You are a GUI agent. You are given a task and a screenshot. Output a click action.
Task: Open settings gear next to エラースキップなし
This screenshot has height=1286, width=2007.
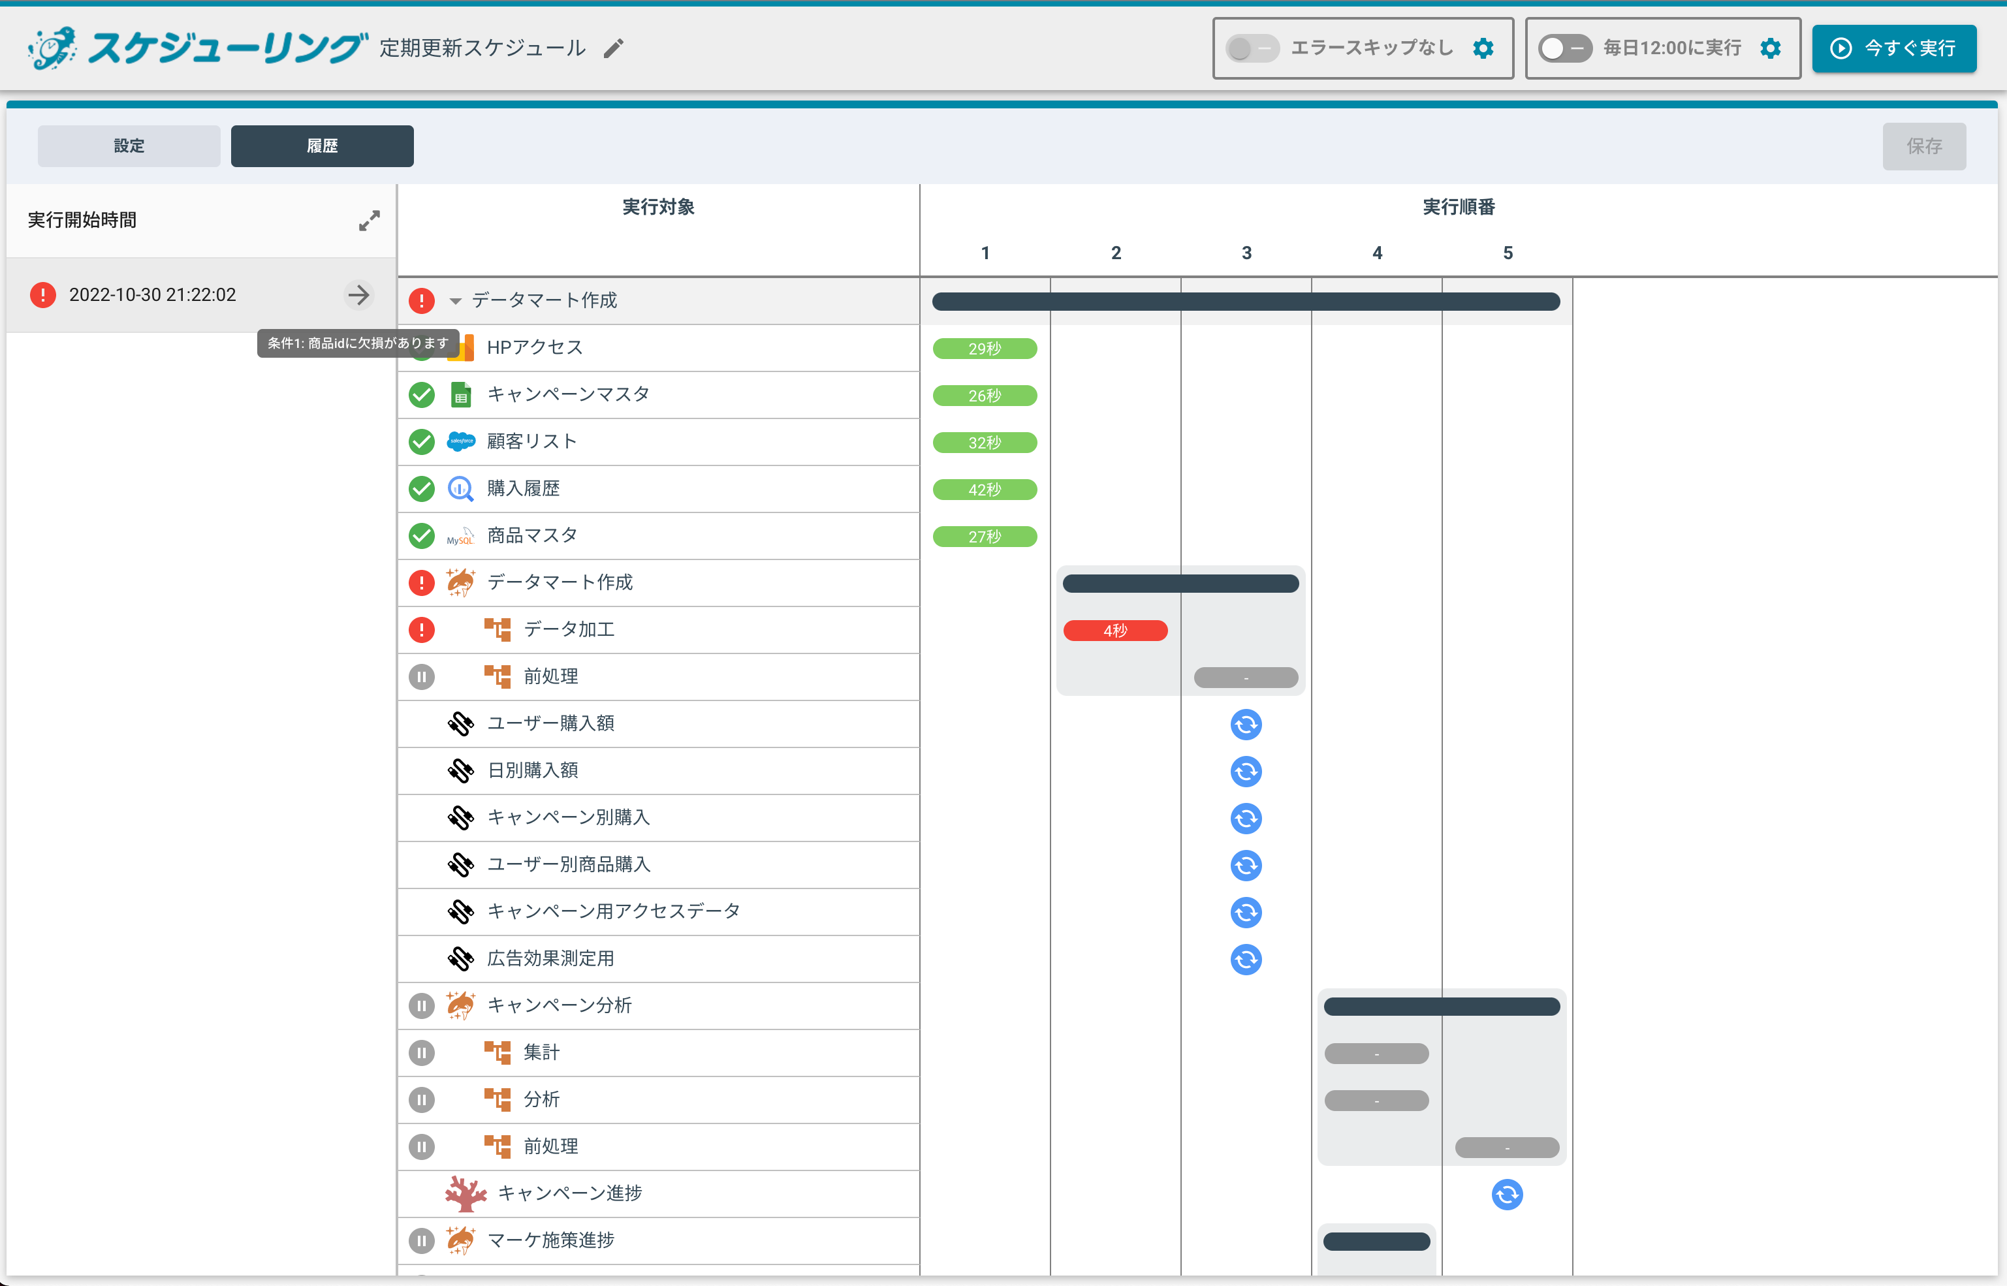coord(1483,48)
